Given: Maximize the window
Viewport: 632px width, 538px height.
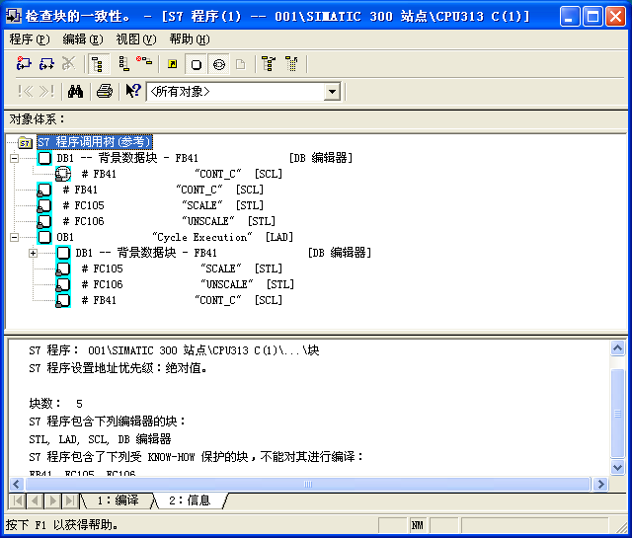Looking at the screenshot, I should (x=592, y=17).
